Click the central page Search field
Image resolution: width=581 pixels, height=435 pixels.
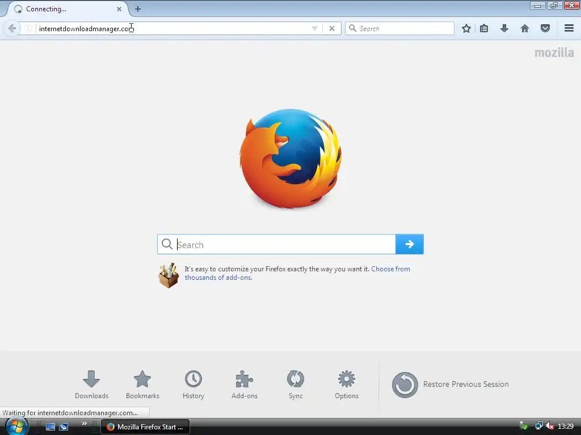tap(276, 244)
